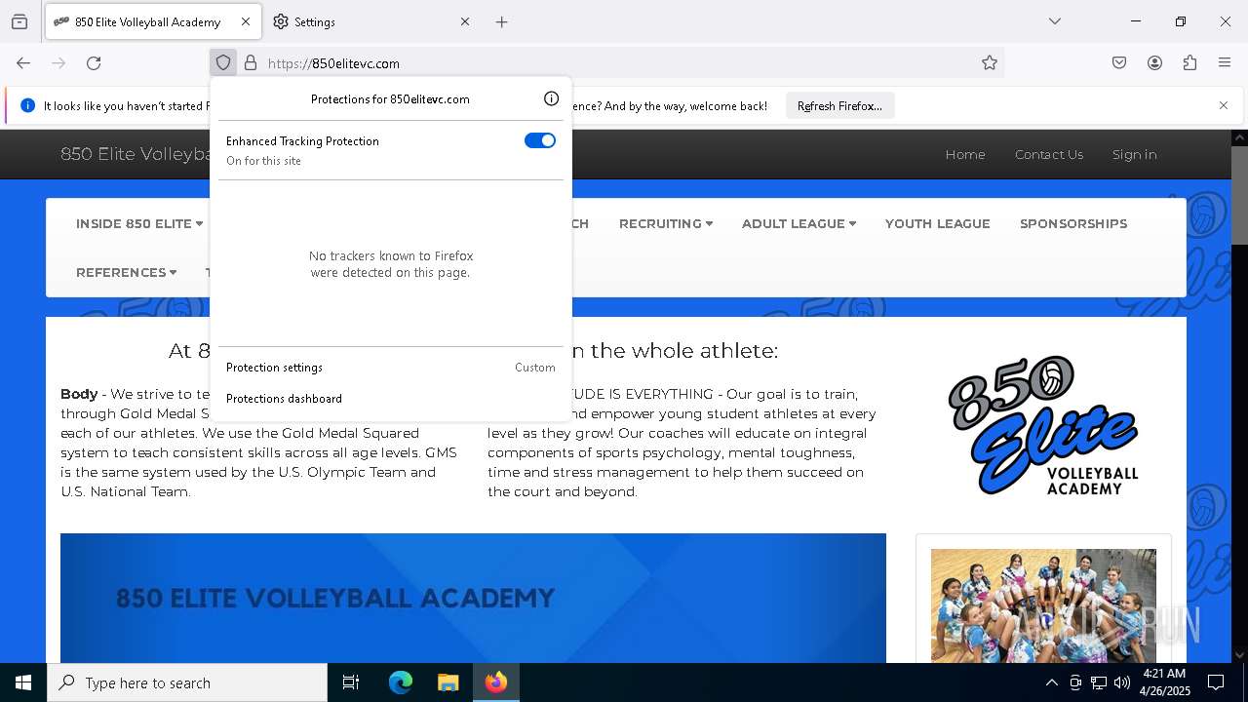Open the Firefox account icon

tap(1154, 63)
